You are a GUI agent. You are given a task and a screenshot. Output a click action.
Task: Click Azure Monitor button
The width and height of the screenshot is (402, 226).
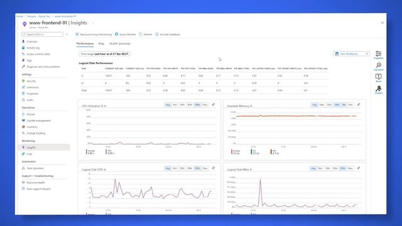[x=126, y=35]
